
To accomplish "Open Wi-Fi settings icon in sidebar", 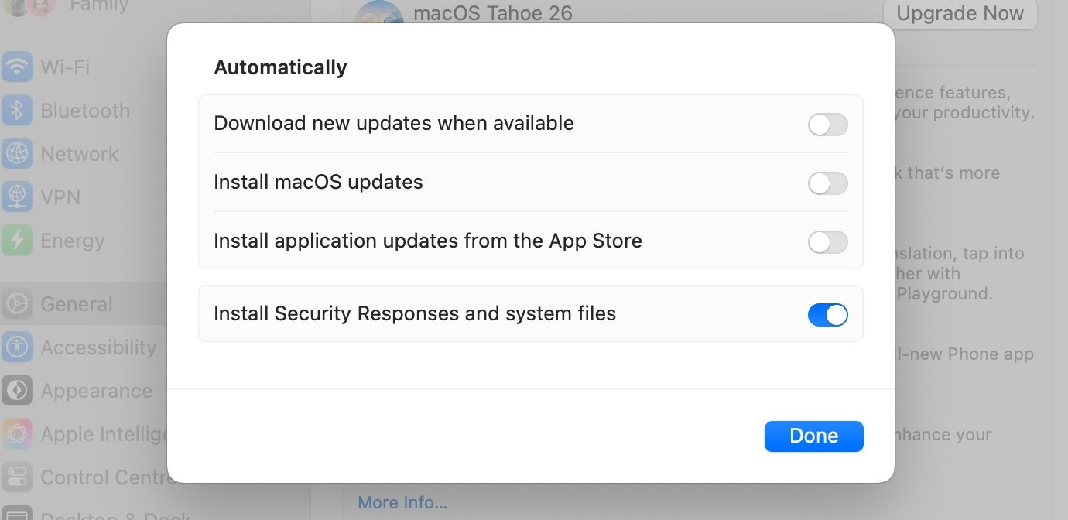I will pos(16,67).
